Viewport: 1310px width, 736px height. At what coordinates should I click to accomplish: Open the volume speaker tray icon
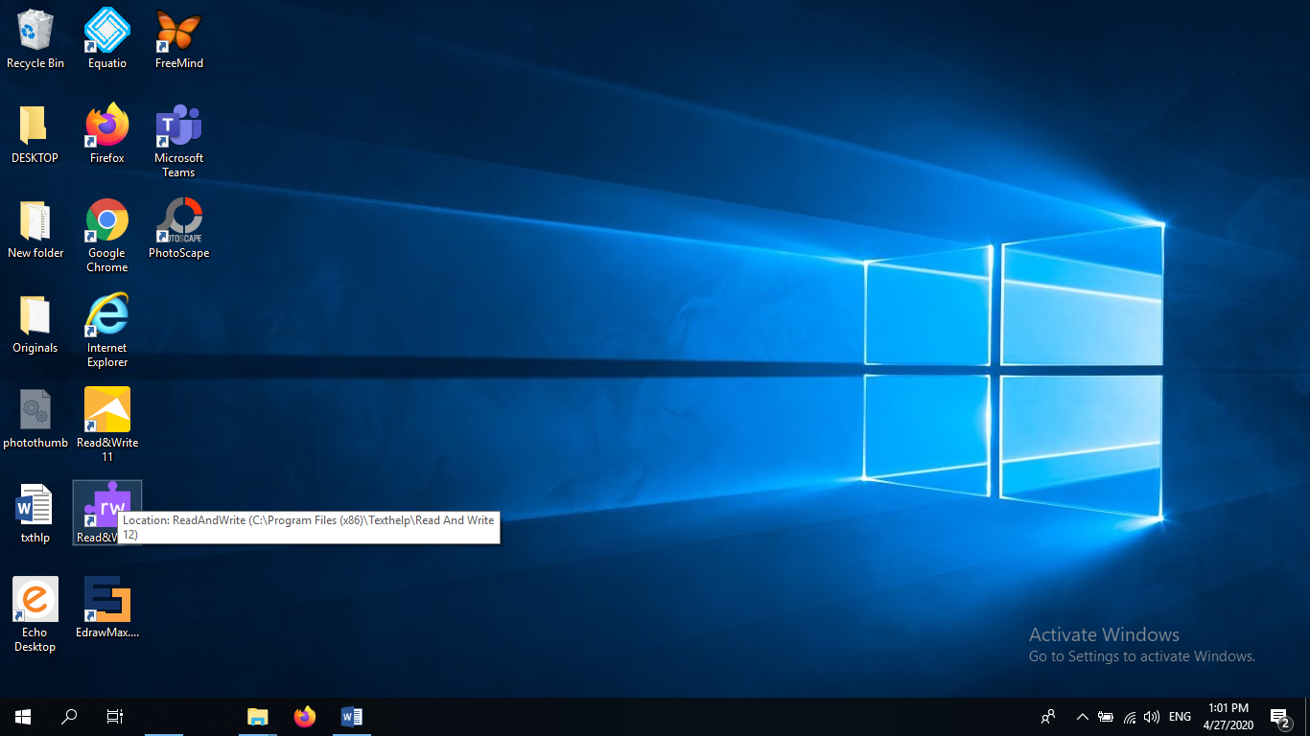pyautogui.click(x=1152, y=717)
